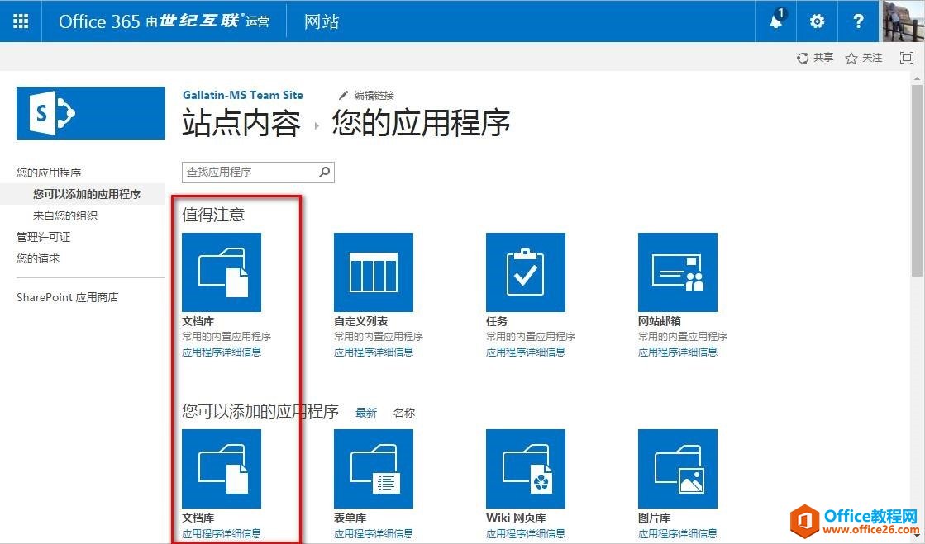Add the 图片库 picture library tile

tap(678, 469)
